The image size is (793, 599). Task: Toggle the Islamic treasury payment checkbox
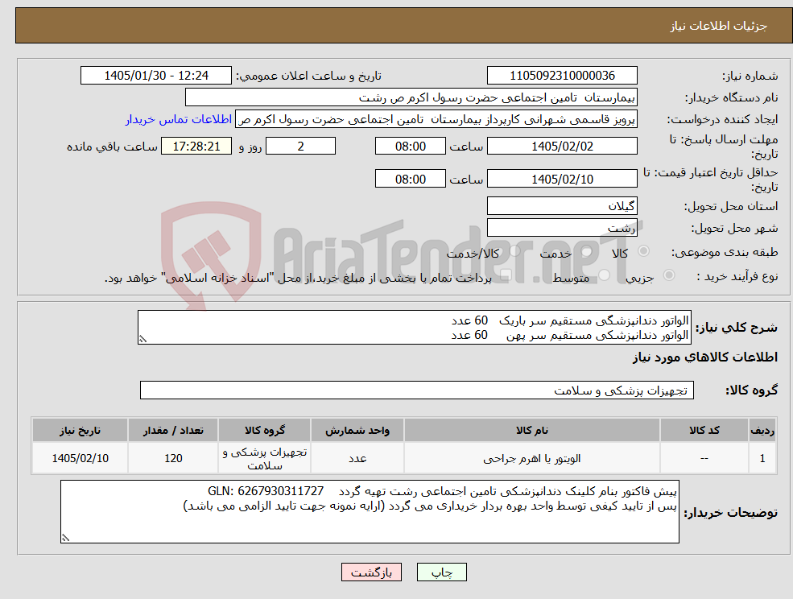506,275
